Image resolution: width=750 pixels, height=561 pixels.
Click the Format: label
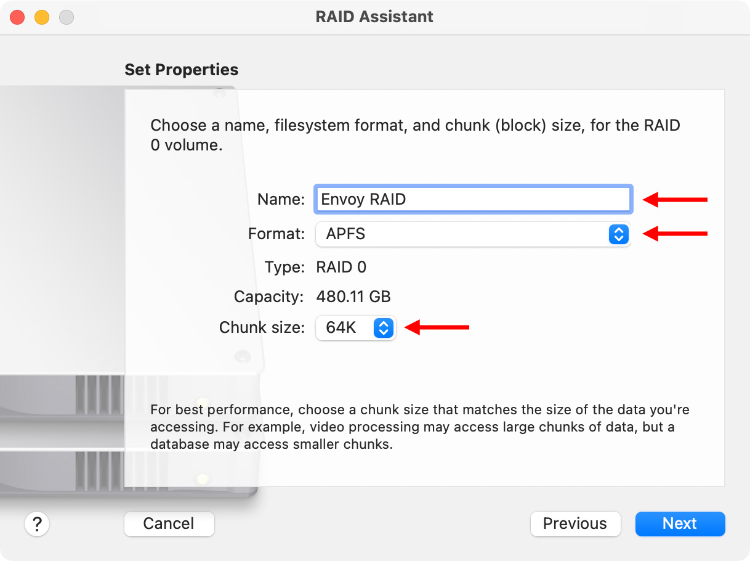pos(276,234)
